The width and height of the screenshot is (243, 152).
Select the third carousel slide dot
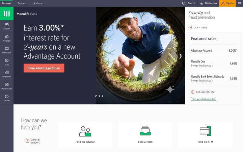coord(102,96)
